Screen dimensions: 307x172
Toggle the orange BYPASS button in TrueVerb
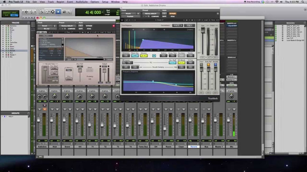(173, 14)
